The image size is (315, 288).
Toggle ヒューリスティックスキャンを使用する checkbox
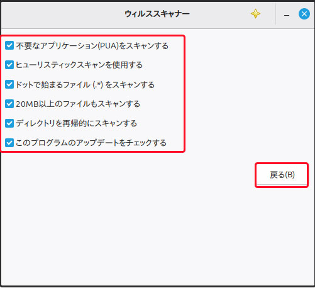pos(9,65)
